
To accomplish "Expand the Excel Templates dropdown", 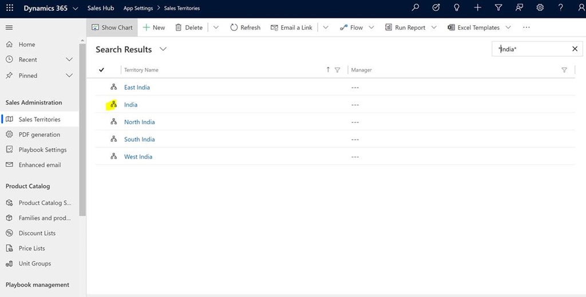I will 508,27.
